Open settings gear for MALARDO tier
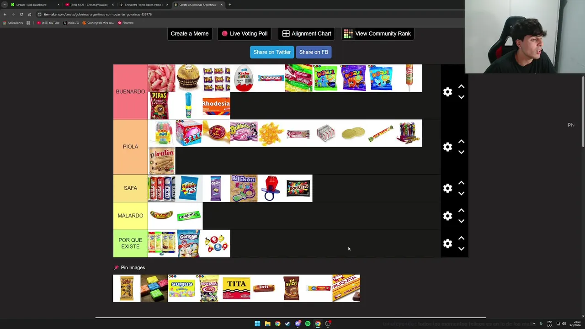Screen dimensions: 585x329 [447, 216]
